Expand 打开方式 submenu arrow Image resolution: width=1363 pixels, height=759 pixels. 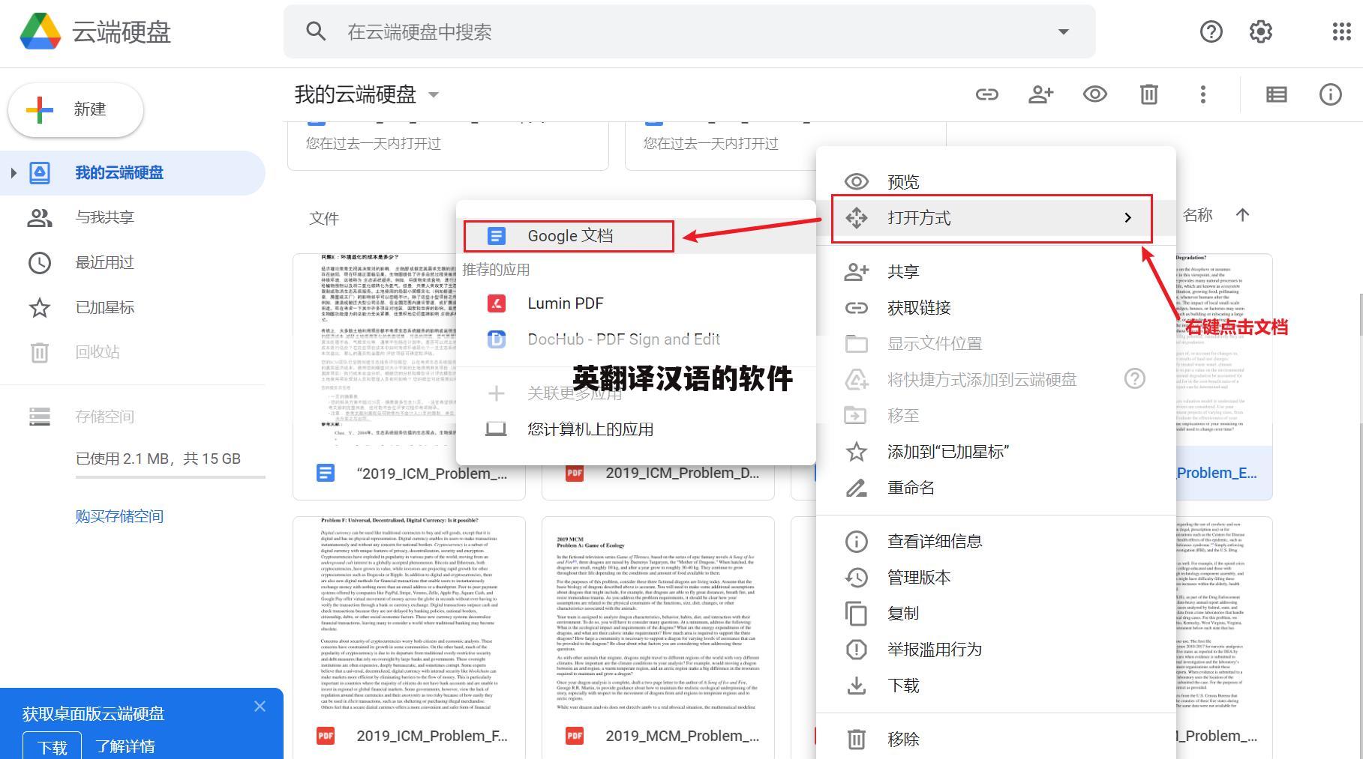[x=1127, y=218]
